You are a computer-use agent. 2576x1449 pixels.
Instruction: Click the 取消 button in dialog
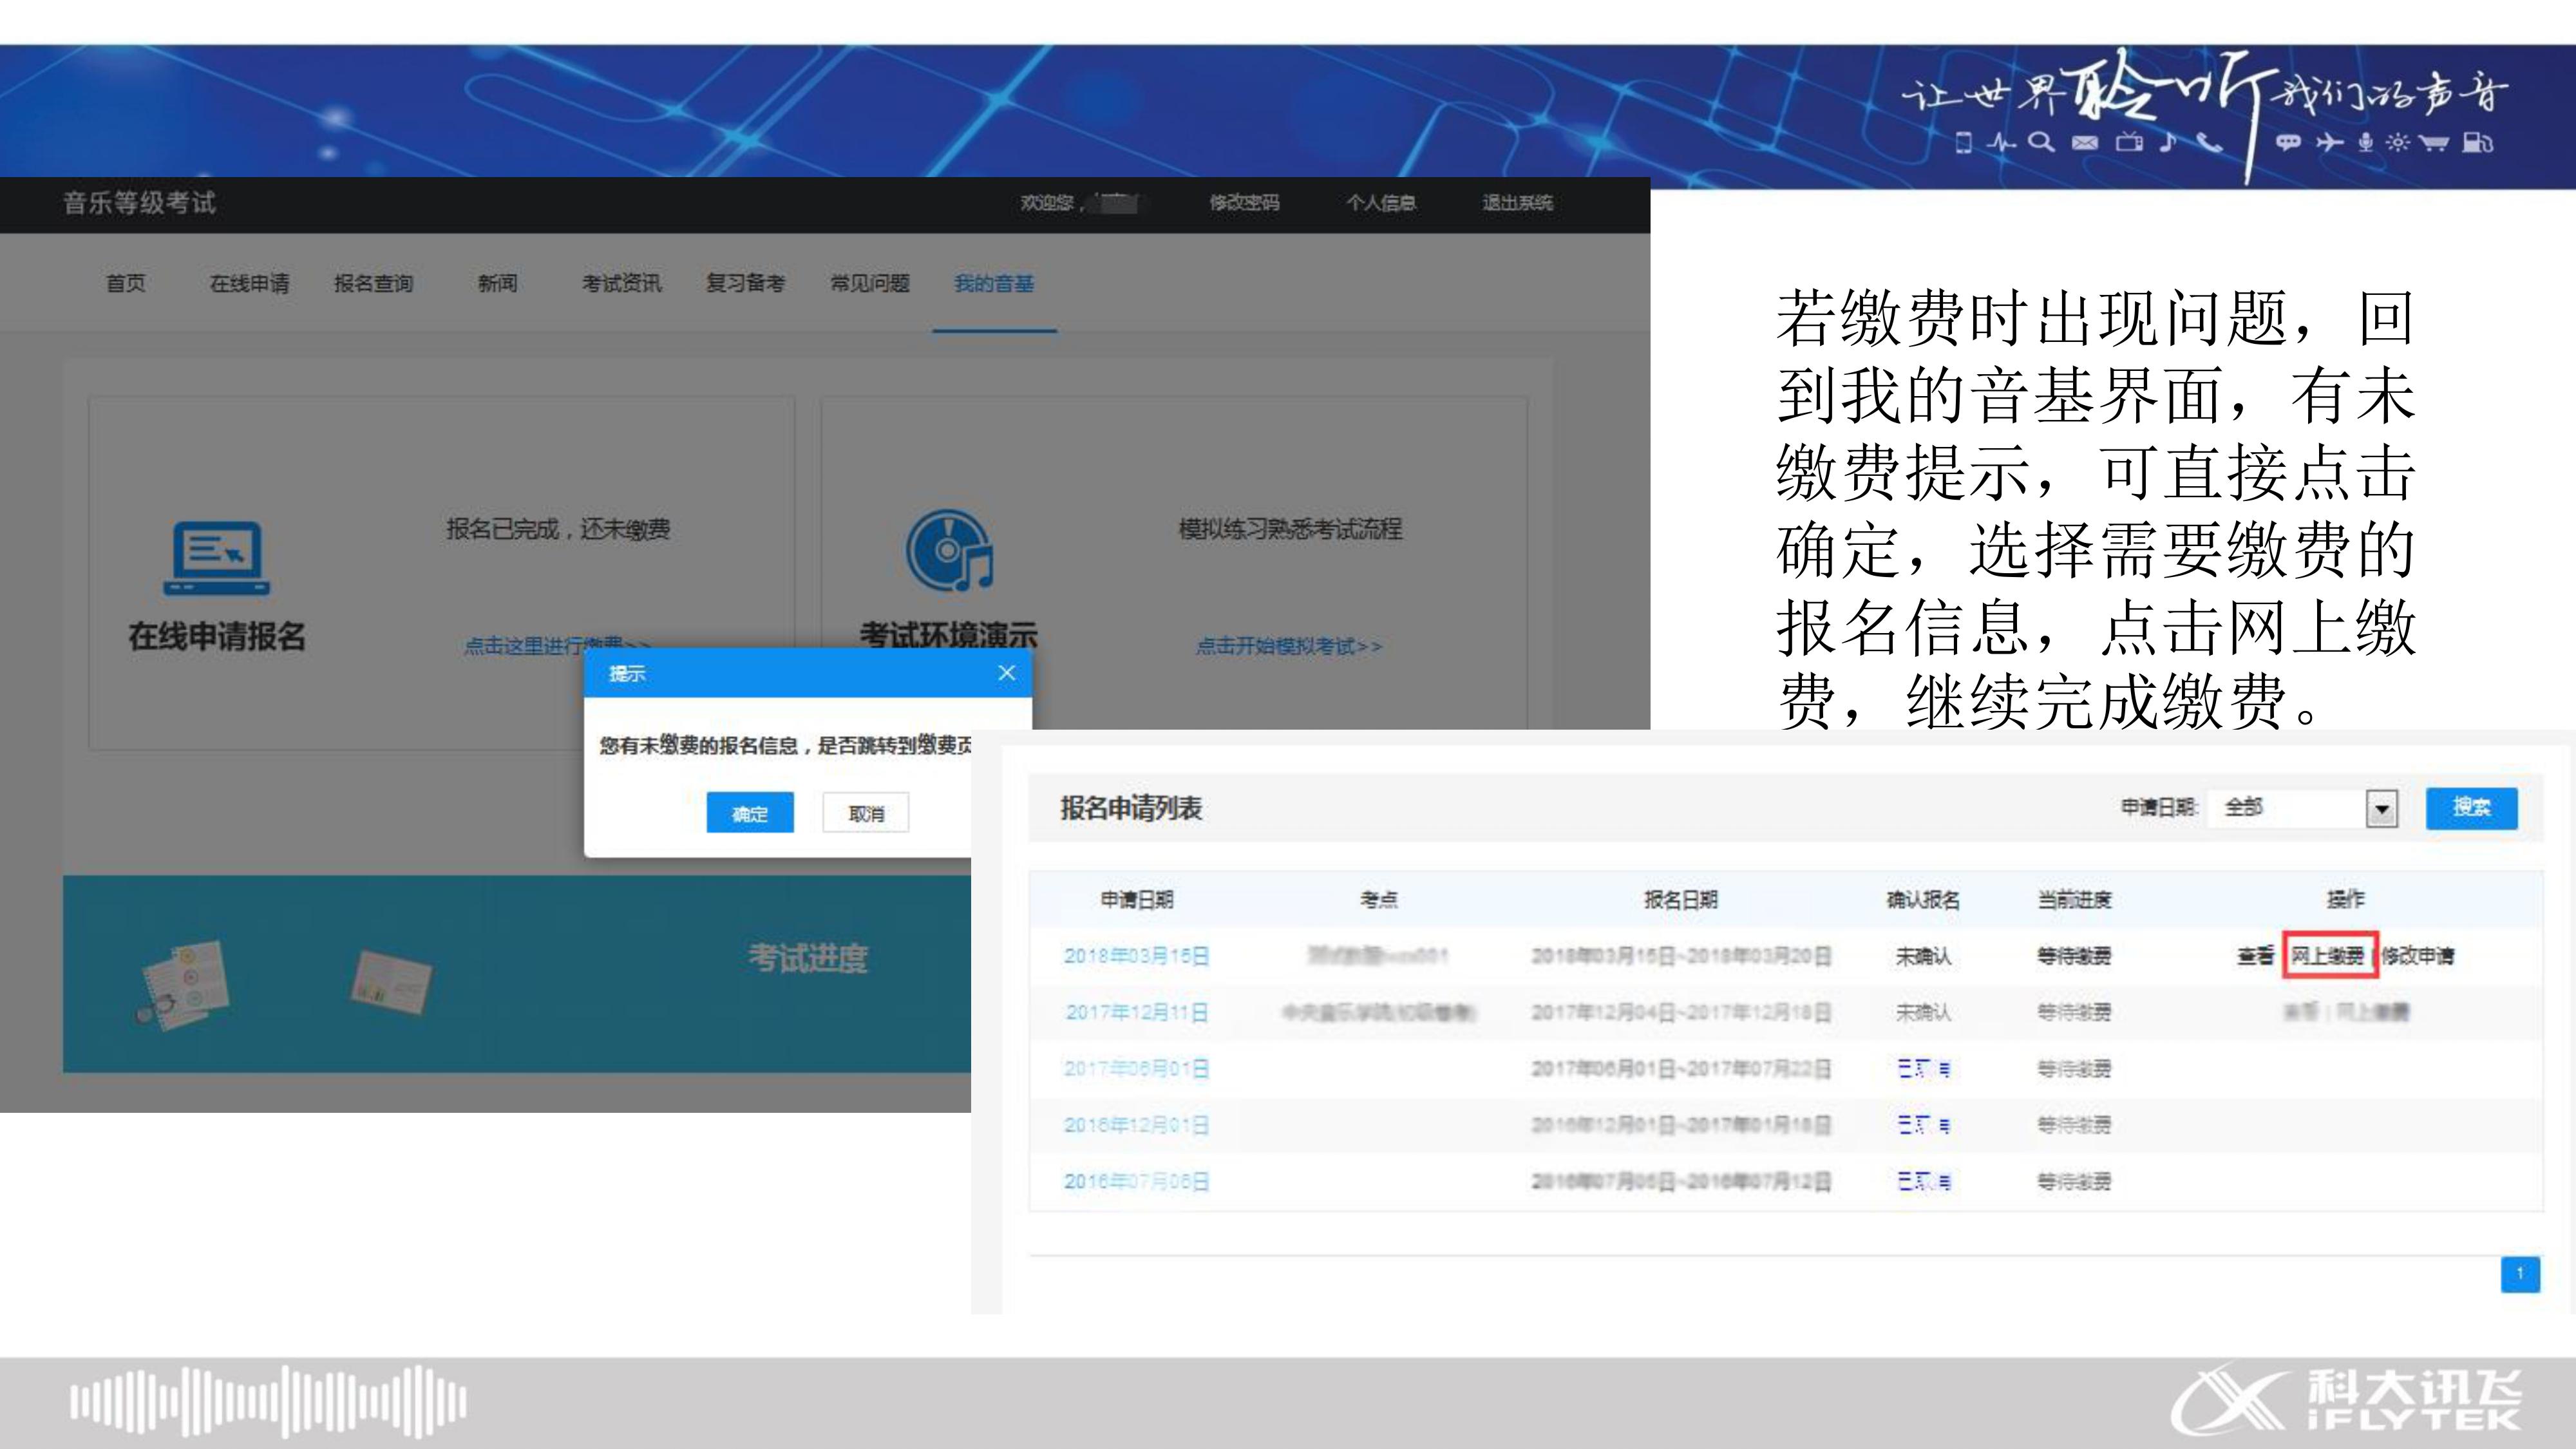(866, 813)
